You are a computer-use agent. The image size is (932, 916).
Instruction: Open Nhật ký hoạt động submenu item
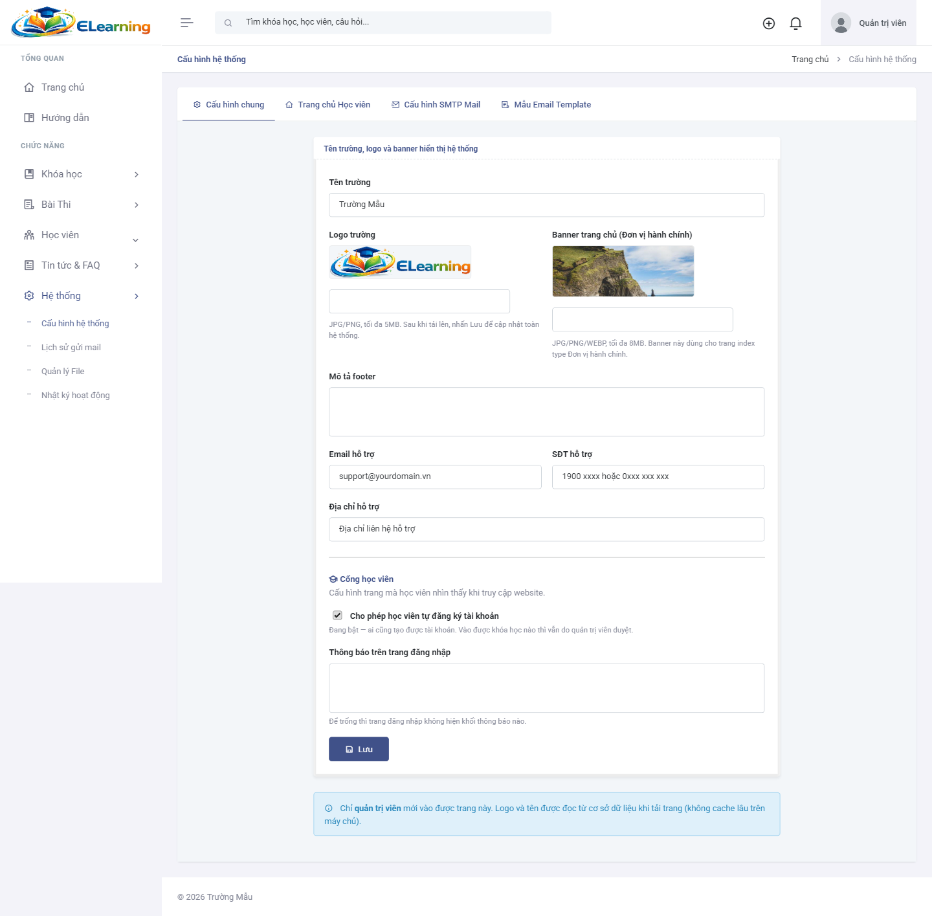pyautogui.click(x=76, y=396)
